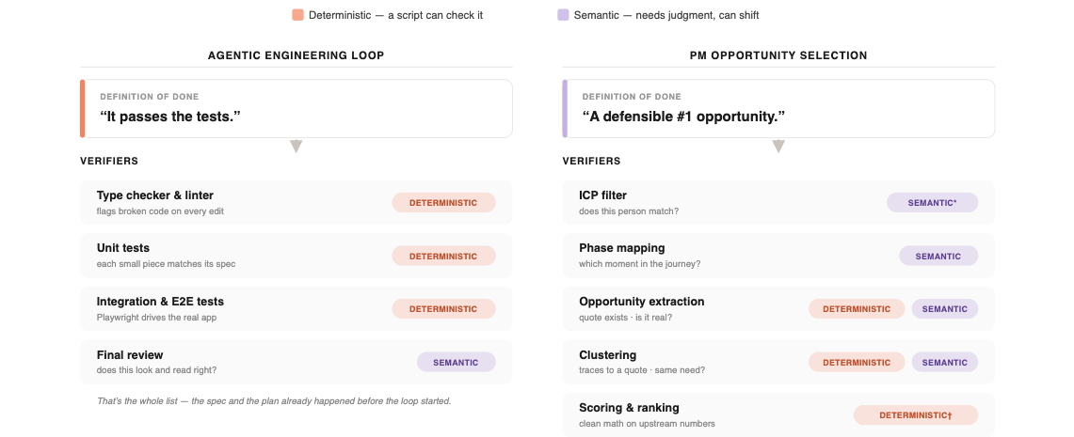Screen dimensions: 1074x437
Task: Click the PM Opportunity Selection heading
Action: click(x=778, y=55)
